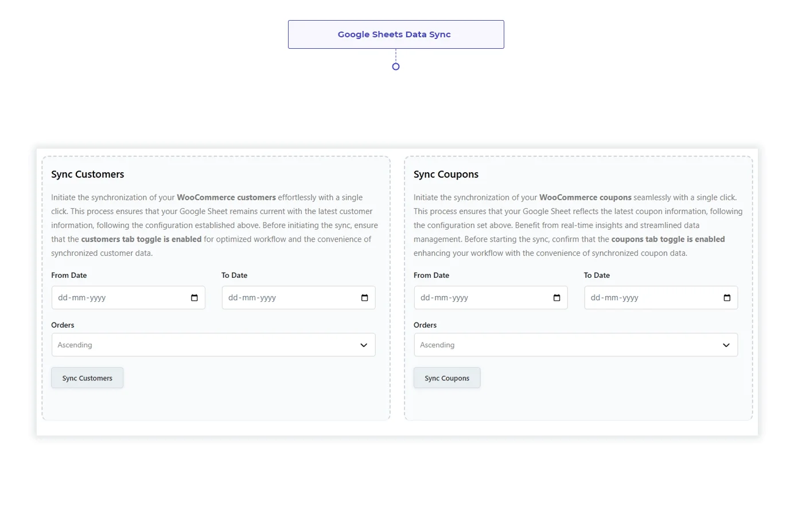Expand the Orders dropdown under Sync Coupons

(576, 345)
